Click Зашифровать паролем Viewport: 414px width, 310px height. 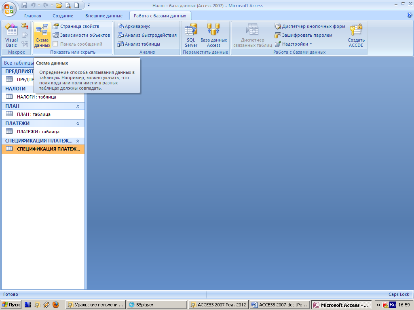(x=303, y=35)
